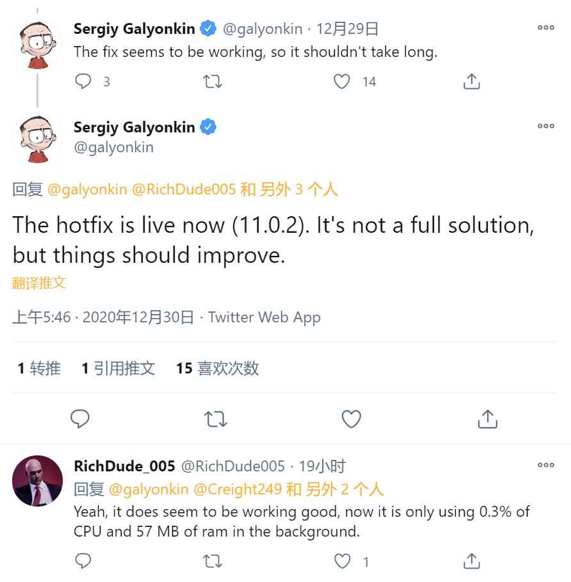Viewport: 571px width, 582px height.
Task: Open more options on the main hotfix tweet
Action: point(545,126)
